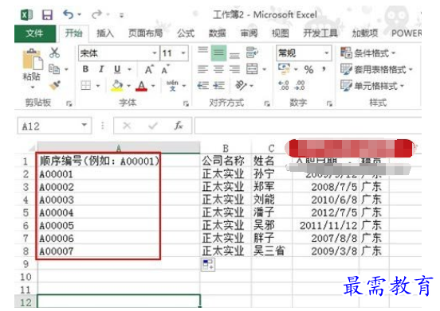Open Cell Styles (单元格样式) menu
This screenshot has width=440, height=311.
pyautogui.click(x=372, y=86)
